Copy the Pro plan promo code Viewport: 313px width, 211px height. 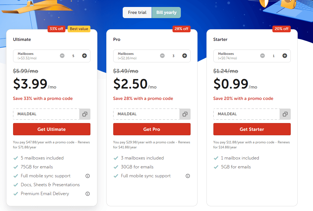click(x=185, y=114)
